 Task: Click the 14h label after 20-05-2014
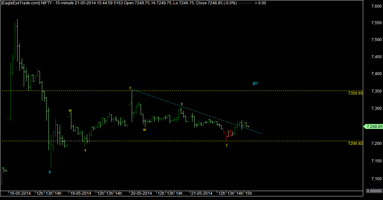point(179,193)
